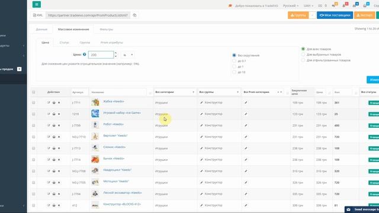Delete the Квадроцикл "Keedo" row

click(59, 171)
